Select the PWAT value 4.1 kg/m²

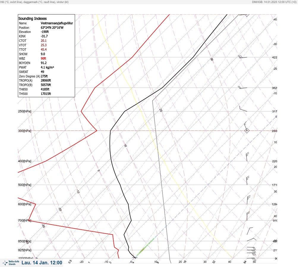47,67
